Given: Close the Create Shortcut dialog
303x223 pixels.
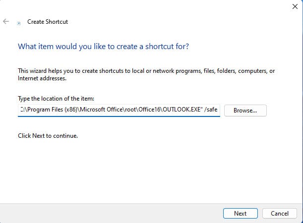Looking at the screenshot, I should point(295,6).
